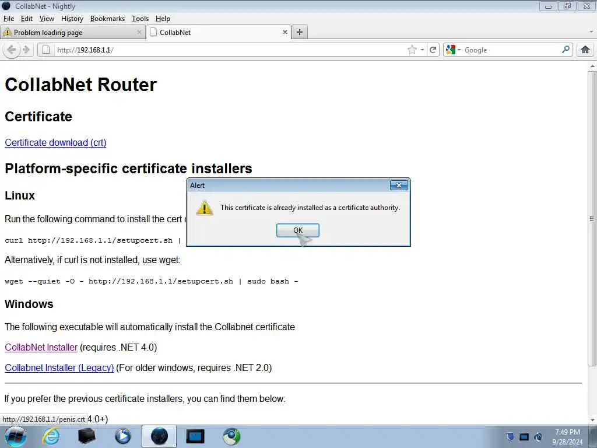The image size is (597, 448).
Task: Select the Nightly browser taskbar button
Action: 159,436
